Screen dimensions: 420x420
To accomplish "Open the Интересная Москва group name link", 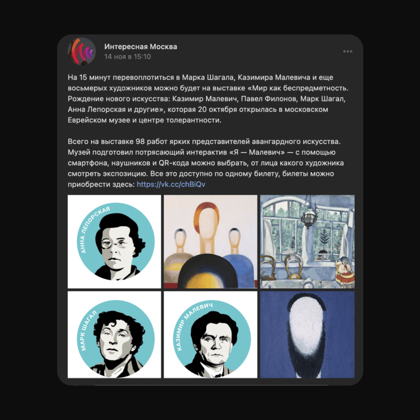I will click(x=141, y=47).
